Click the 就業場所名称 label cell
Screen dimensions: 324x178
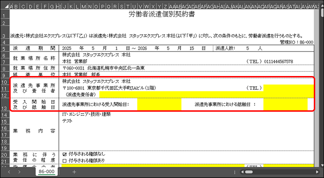(x=34, y=58)
